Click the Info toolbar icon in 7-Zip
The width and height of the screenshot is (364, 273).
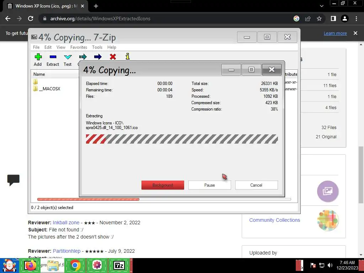pos(128,57)
